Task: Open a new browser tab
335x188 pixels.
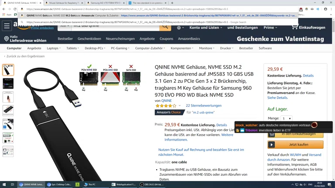Action: (x=172, y=3)
